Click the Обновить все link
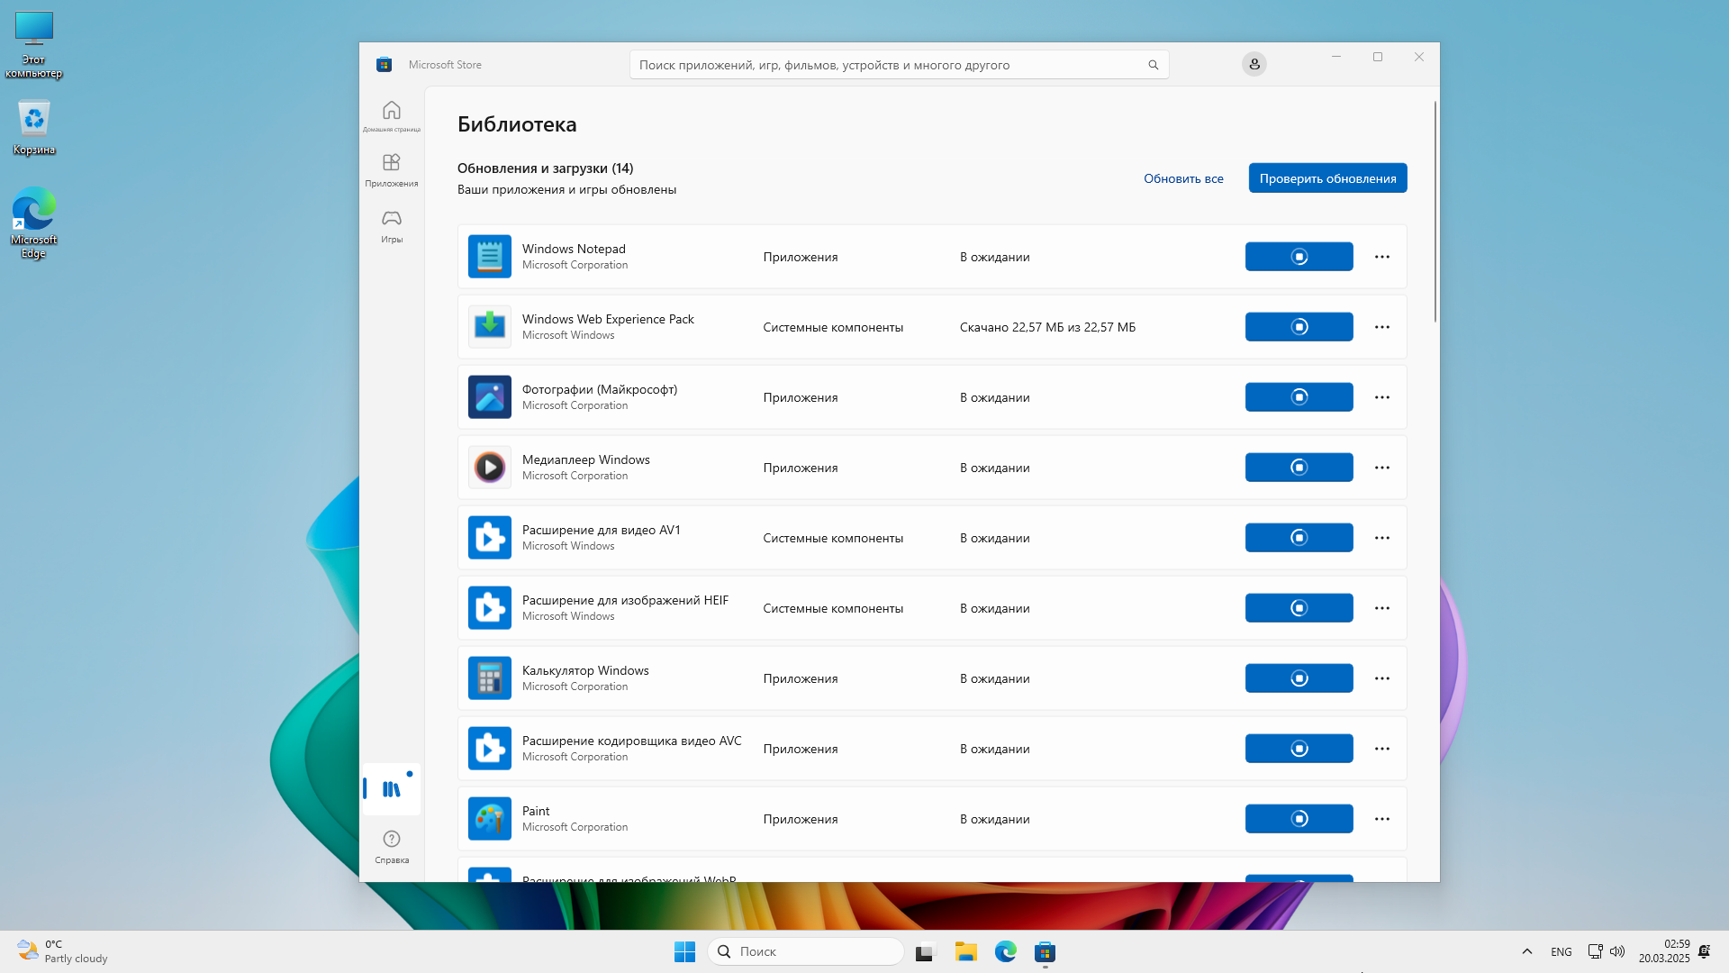Viewport: 1729px width, 973px height. [x=1183, y=178]
